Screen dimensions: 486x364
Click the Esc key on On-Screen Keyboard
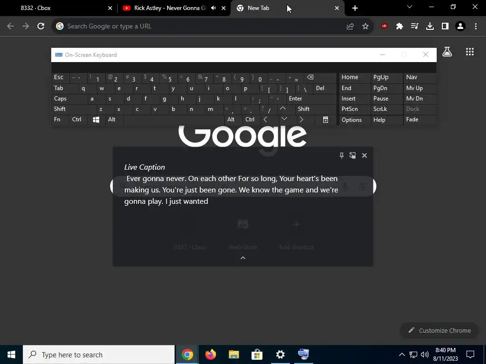pos(60,77)
